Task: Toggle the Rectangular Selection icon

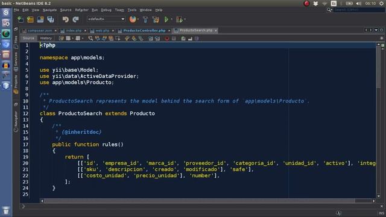Action: click(x=118, y=39)
